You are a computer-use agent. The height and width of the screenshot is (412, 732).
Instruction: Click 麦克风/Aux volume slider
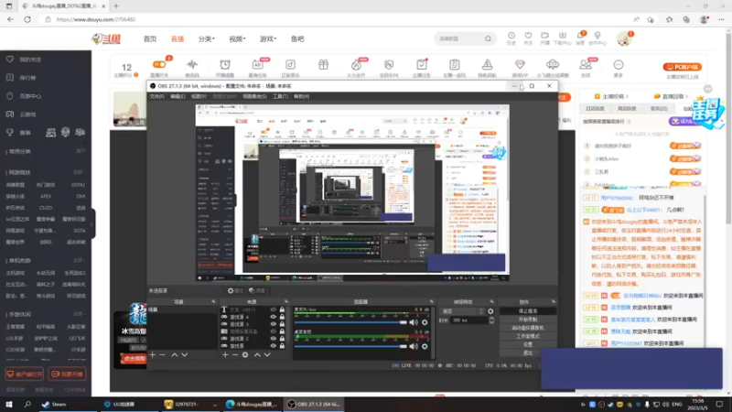[350, 322]
